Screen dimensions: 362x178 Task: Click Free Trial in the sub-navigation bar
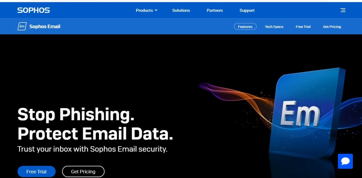(303, 27)
